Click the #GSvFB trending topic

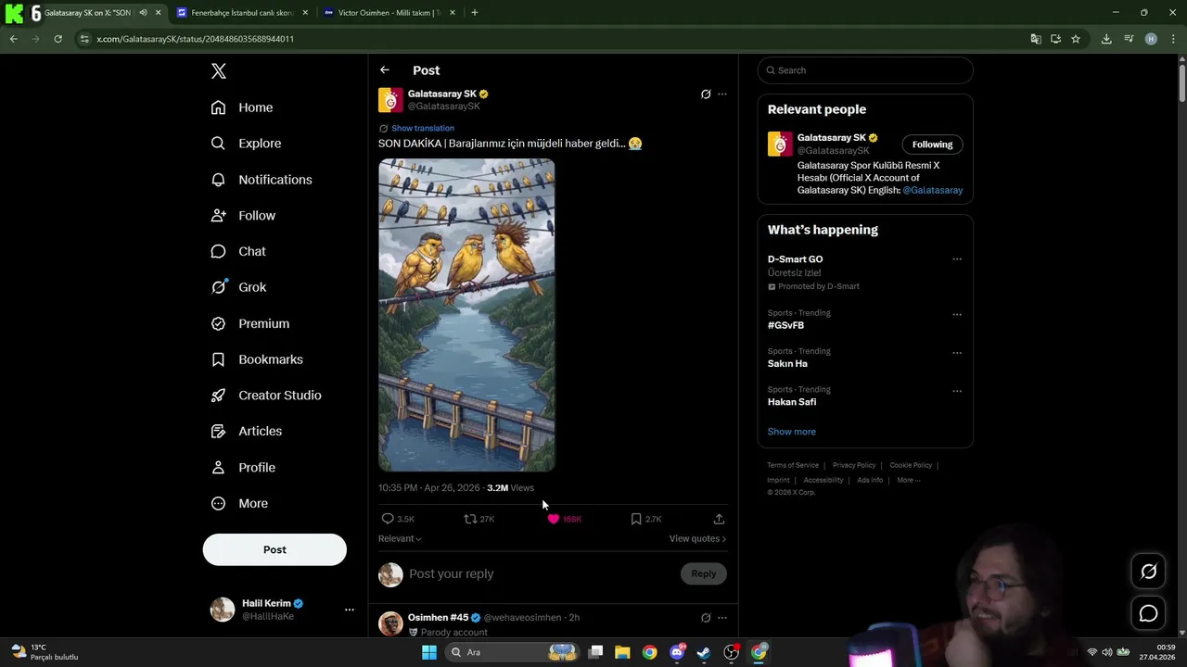785,325
